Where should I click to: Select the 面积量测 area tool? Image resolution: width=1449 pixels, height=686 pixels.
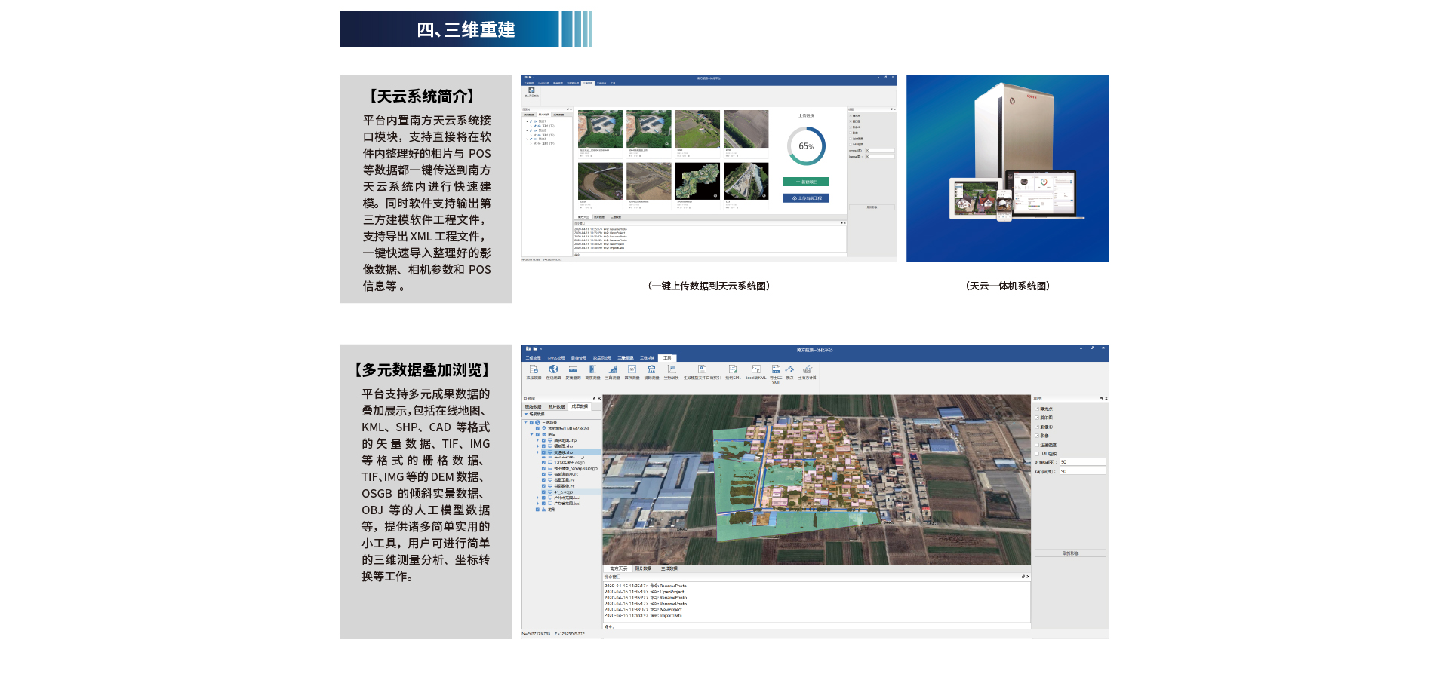[x=632, y=370]
